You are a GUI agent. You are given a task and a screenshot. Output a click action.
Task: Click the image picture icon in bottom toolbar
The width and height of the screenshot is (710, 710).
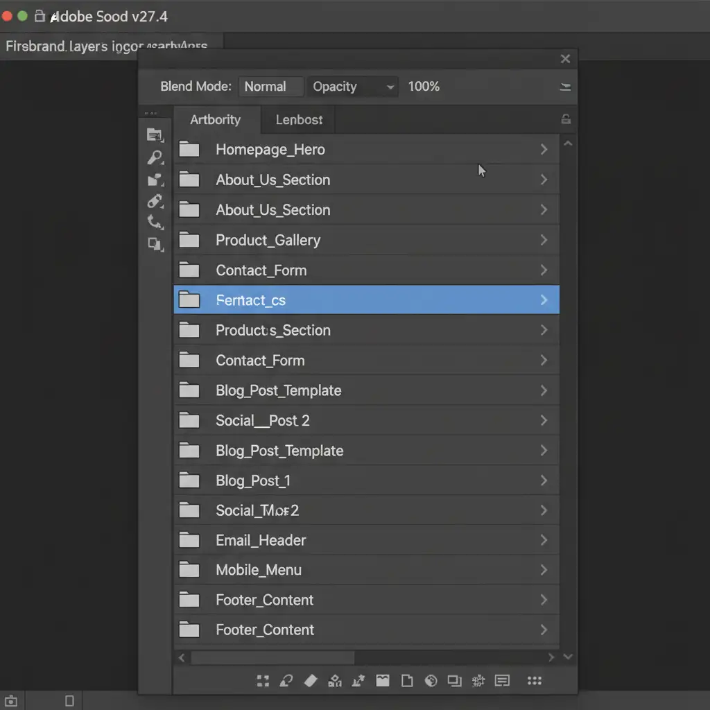[x=383, y=680]
